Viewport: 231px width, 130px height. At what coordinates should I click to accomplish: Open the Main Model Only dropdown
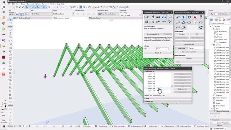pyautogui.click(x=186, y=126)
